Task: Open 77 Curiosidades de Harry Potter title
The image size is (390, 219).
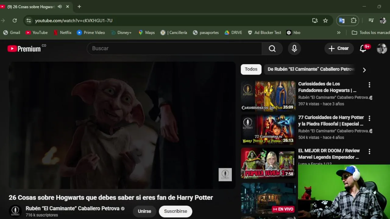Action: click(x=331, y=120)
